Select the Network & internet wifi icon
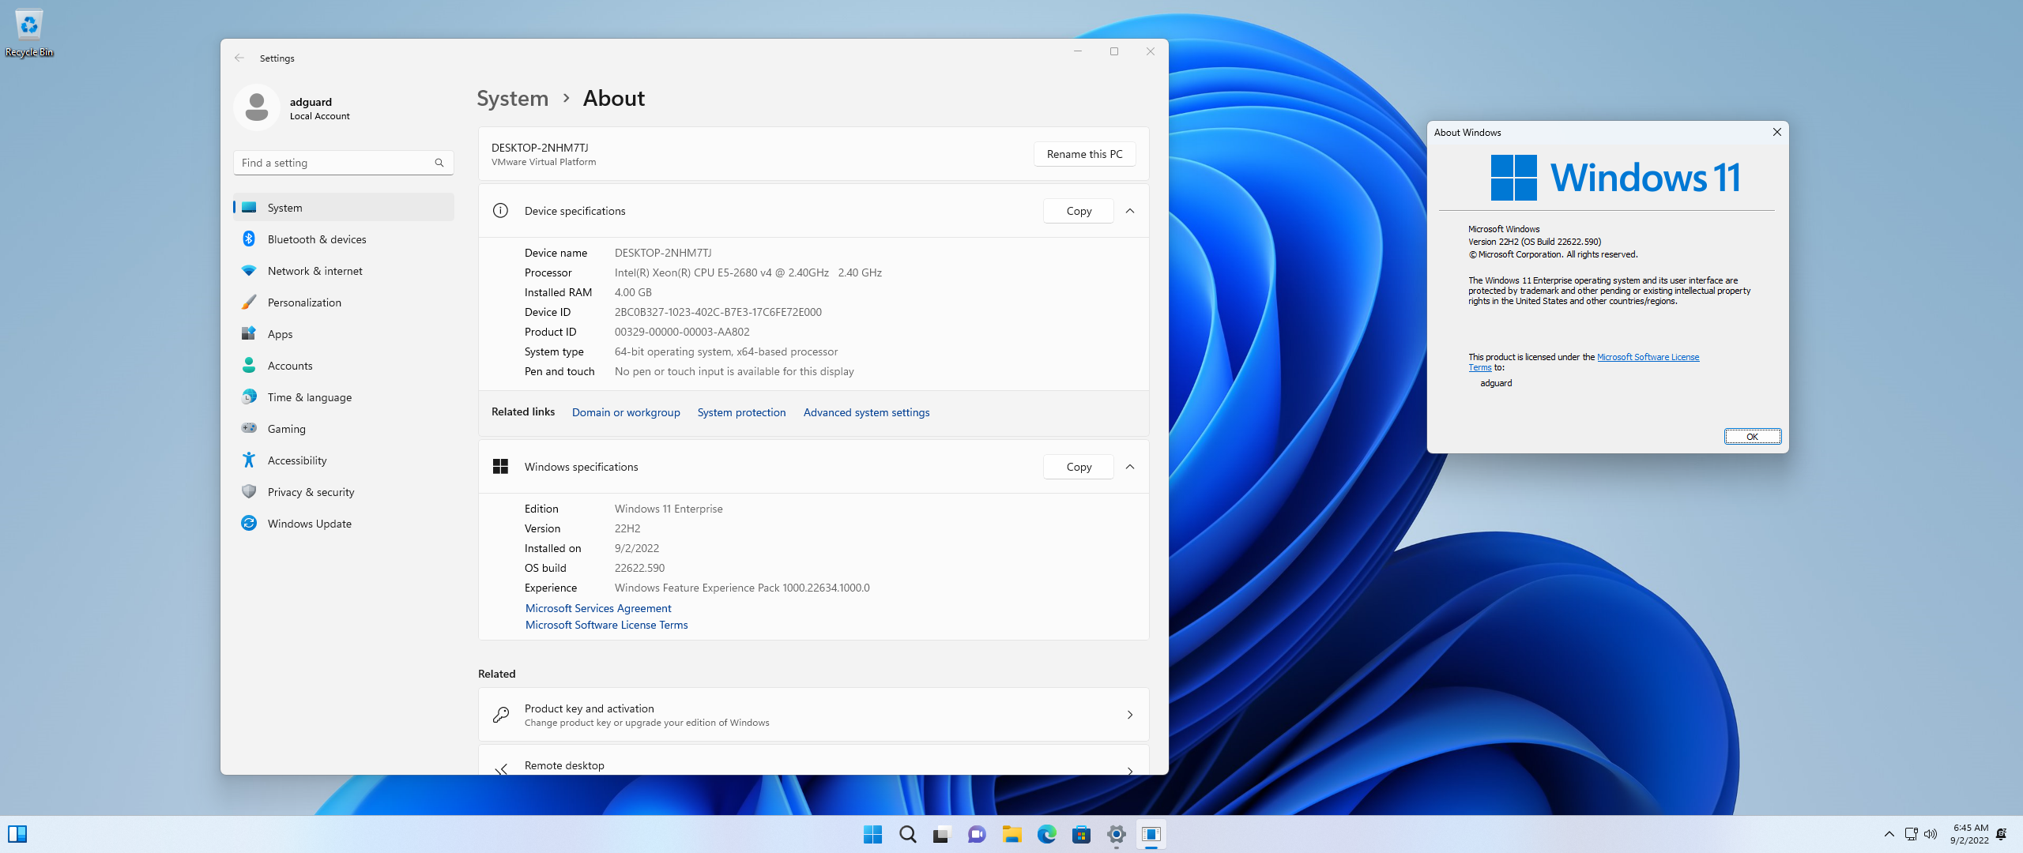 pos(249,270)
